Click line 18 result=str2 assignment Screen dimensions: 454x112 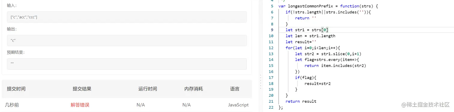317,84
